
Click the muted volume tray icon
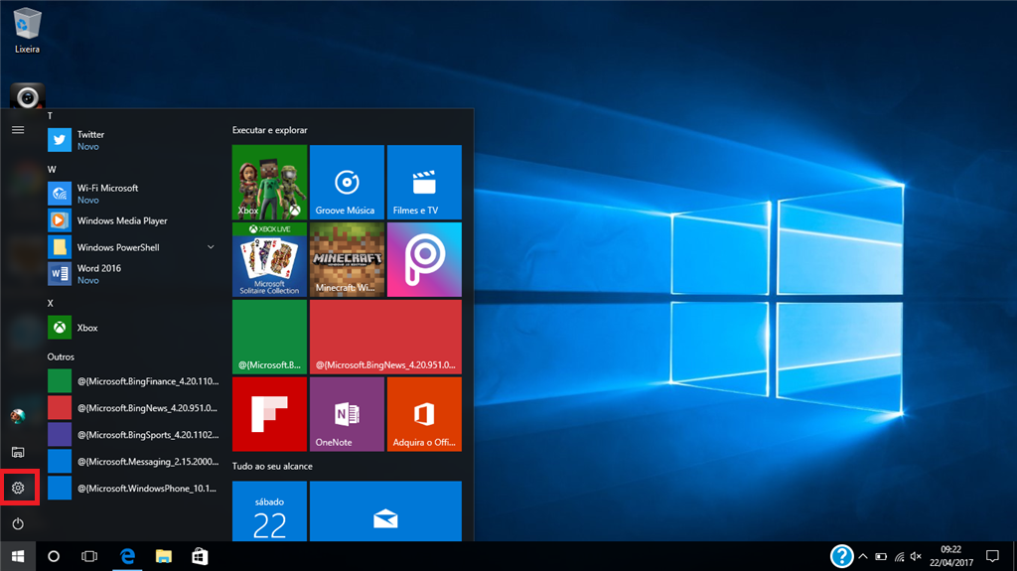click(916, 556)
